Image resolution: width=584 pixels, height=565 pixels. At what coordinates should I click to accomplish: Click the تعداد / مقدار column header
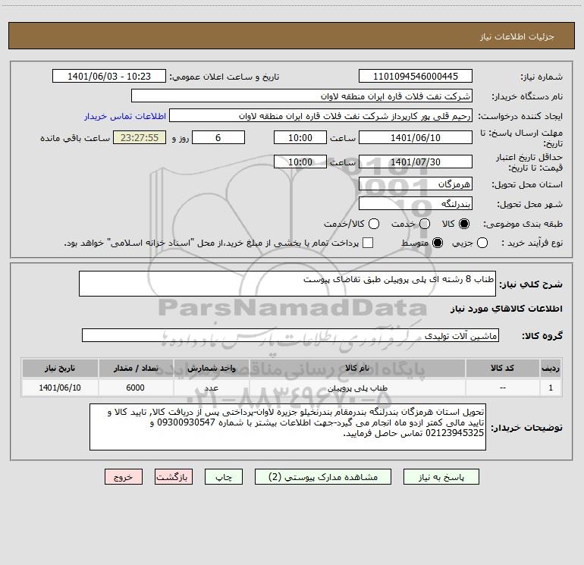[x=136, y=368]
